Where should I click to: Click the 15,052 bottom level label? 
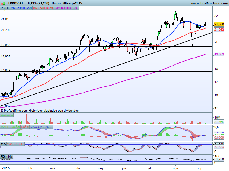tap(5, 106)
